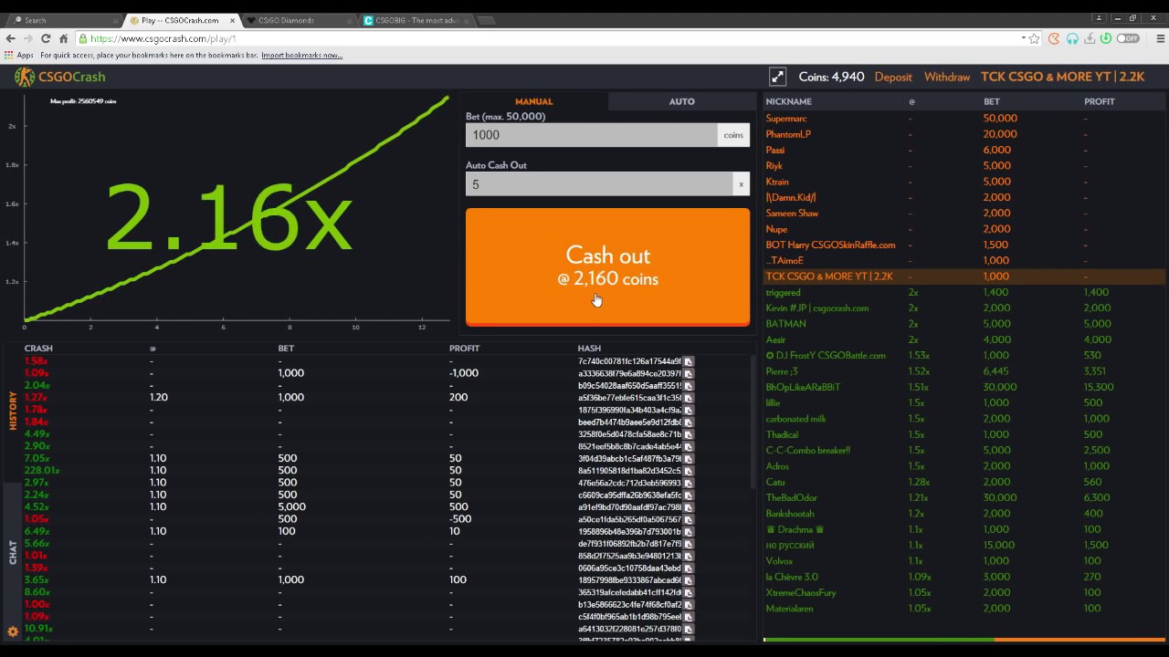Image resolution: width=1169 pixels, height=657 pixels.
Task: Open a new browser tab
Action: point(487,20)
